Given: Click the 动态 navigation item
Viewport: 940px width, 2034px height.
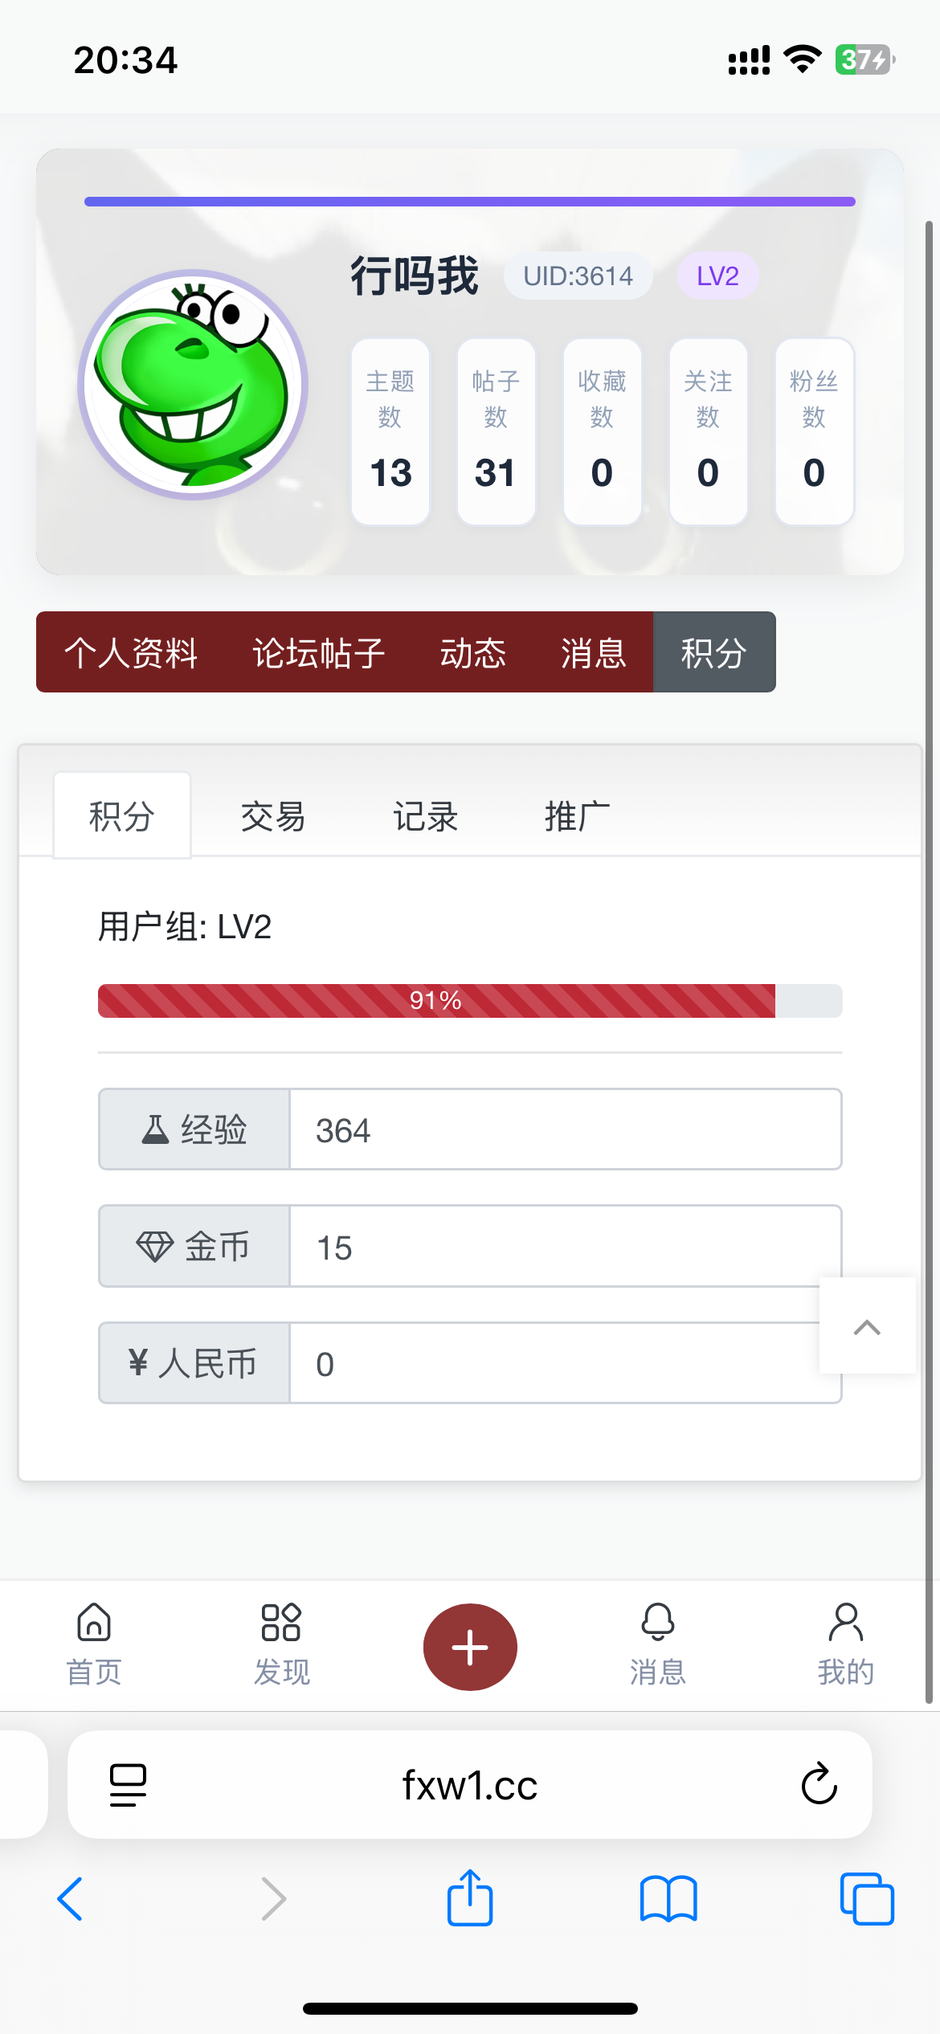Looking at the screenshot, I should (473, 652).
